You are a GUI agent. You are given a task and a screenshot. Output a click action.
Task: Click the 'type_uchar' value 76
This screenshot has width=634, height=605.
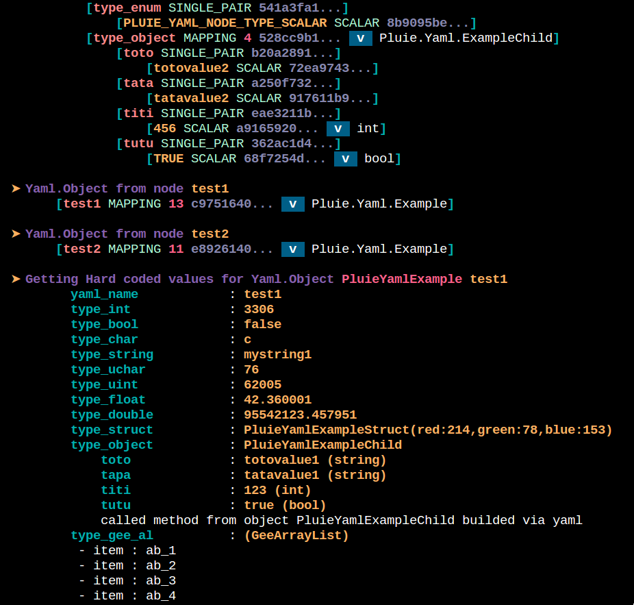[251, 370]
